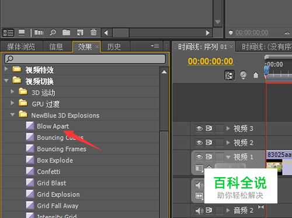Toggle sync lock on 视频 3
This screenshot has height=218, width=292.
point(209,128)
